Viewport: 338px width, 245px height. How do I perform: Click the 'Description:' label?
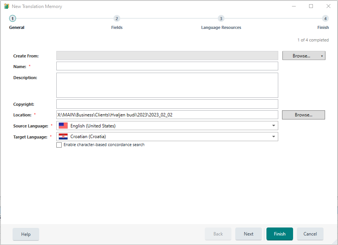[25, 78]
